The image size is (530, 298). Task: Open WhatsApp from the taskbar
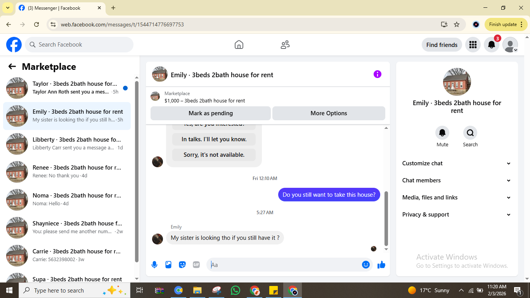coord(236,290)
